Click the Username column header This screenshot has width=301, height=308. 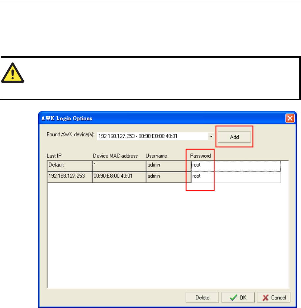[x=156, y=156]
